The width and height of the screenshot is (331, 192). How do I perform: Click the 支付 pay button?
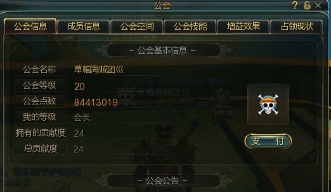[x=268, y=141]
